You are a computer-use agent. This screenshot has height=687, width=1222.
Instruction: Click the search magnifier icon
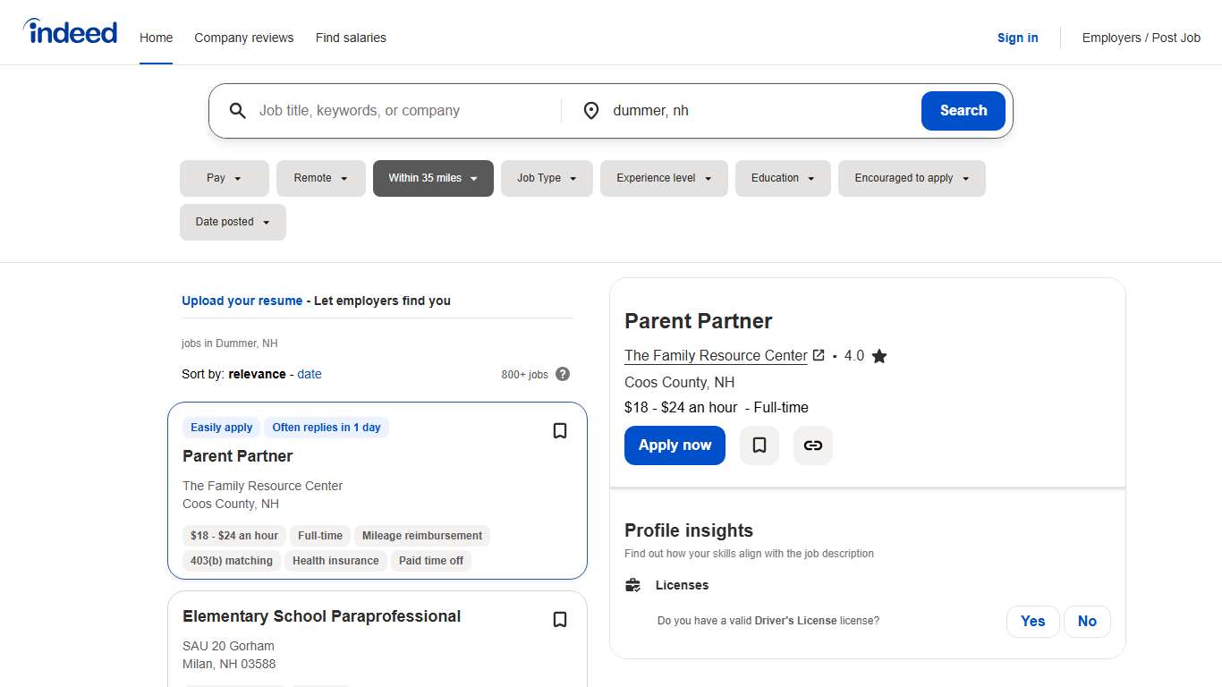pos(237,111)
